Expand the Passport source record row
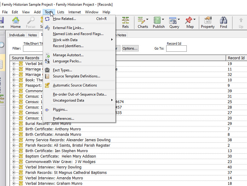Image resolution: width=247 pixels, height=186 pixels. coord(14,86)
